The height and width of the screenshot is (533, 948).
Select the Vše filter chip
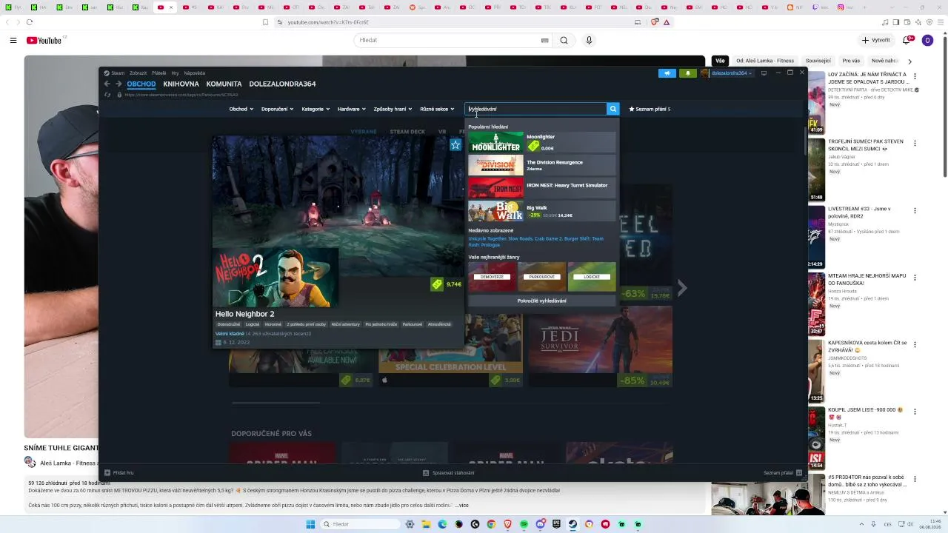pos(719,61)
